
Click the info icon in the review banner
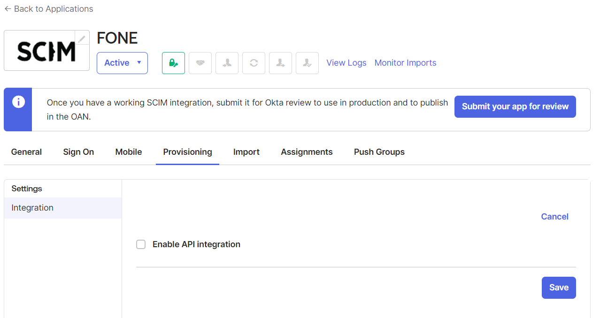pos(18,102)
